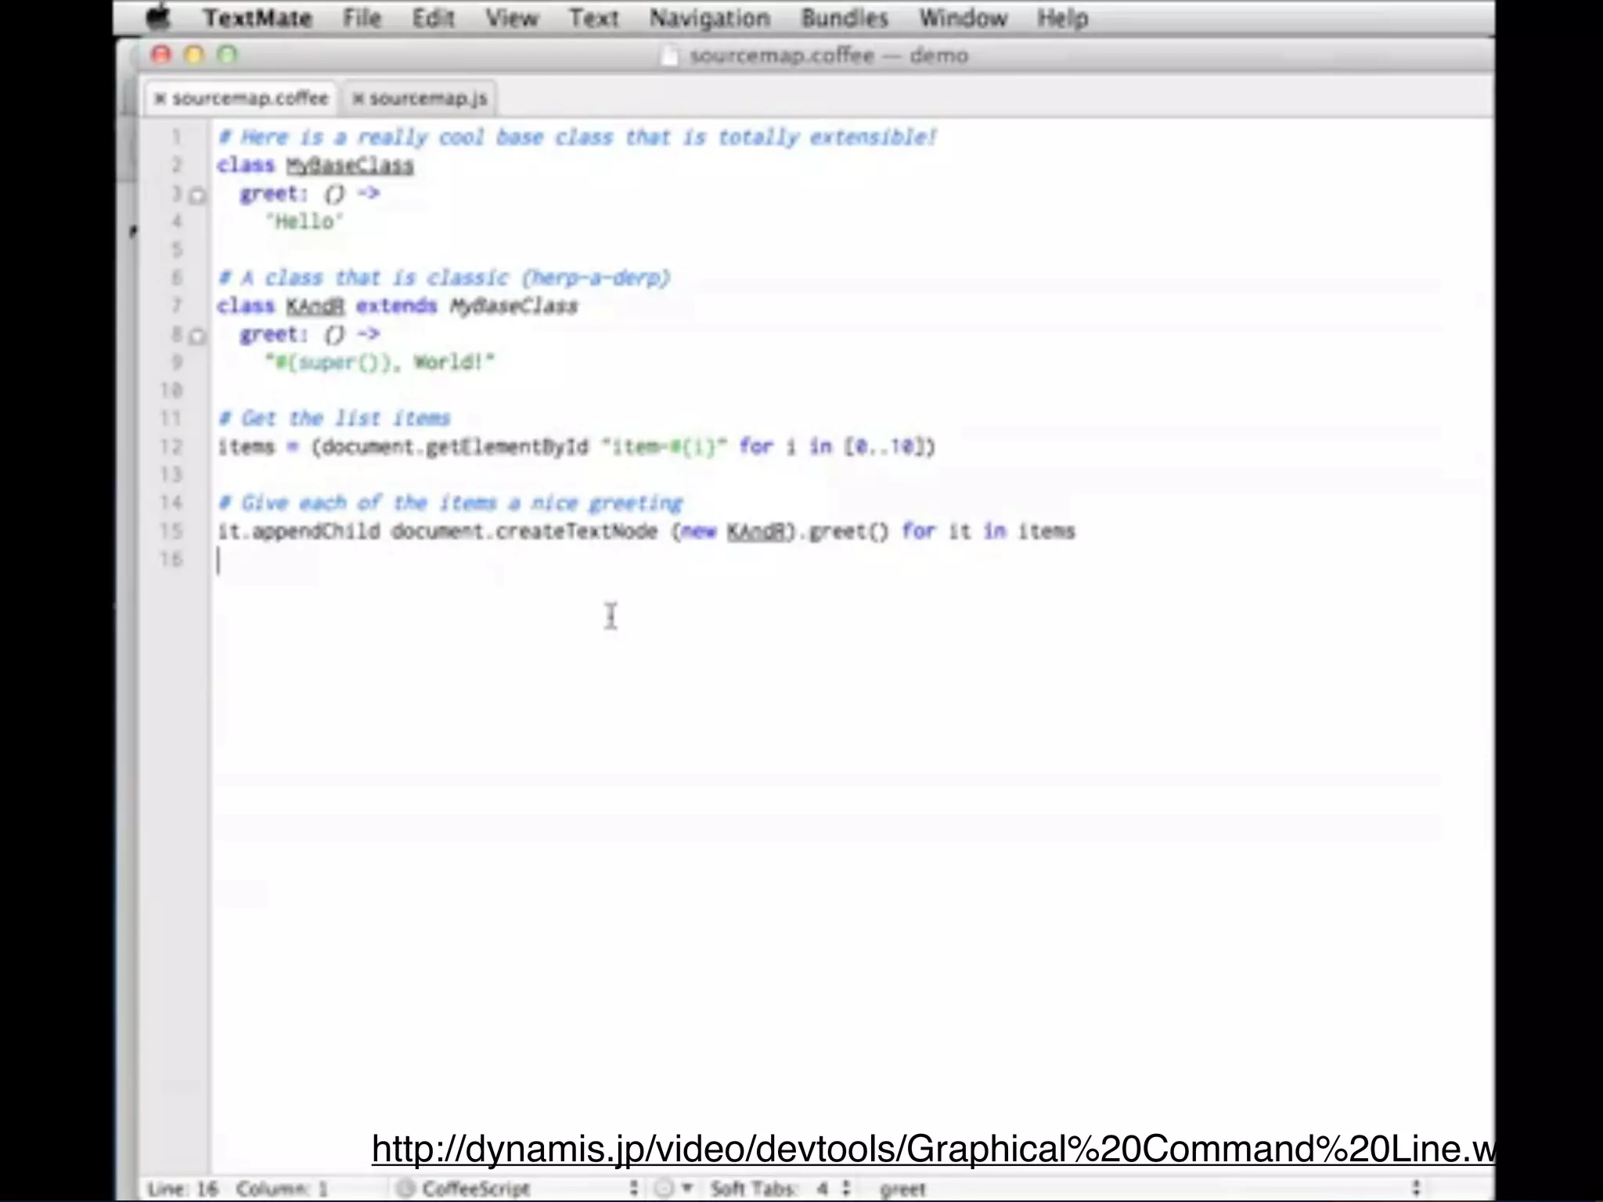
Task: Click the green zoom window button
Action: click(x=227, y=55)
